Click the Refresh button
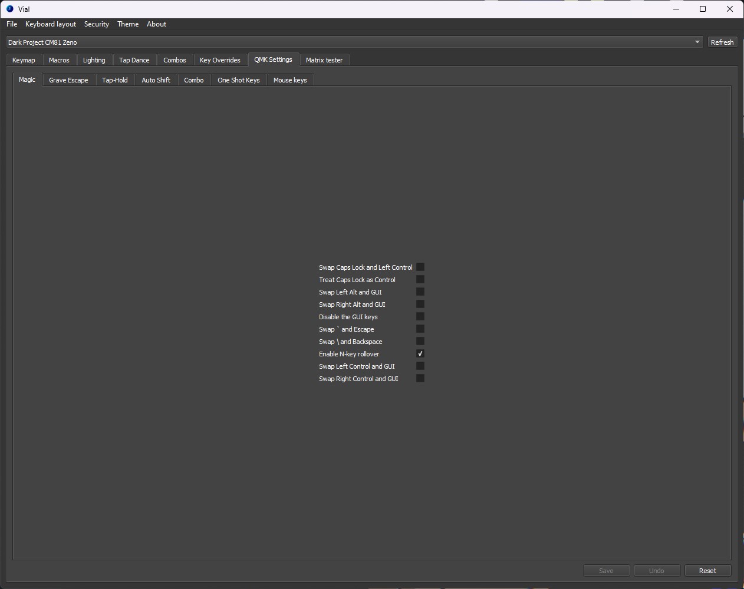This screenshot has height=589, width=744. [722, 42]
